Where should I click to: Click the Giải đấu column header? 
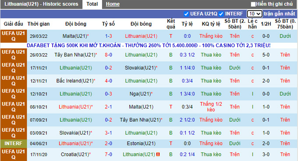pyautogui.click(x=14, y=24)
